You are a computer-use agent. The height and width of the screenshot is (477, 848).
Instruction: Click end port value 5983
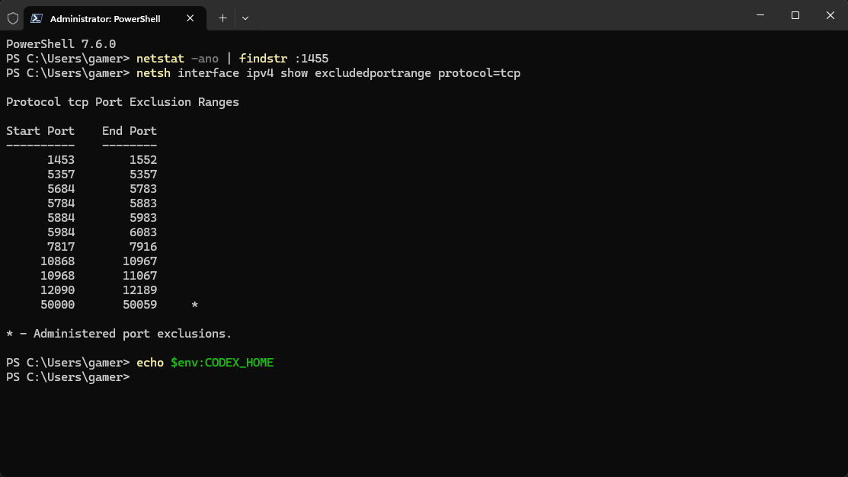click(x=143, y=218)
